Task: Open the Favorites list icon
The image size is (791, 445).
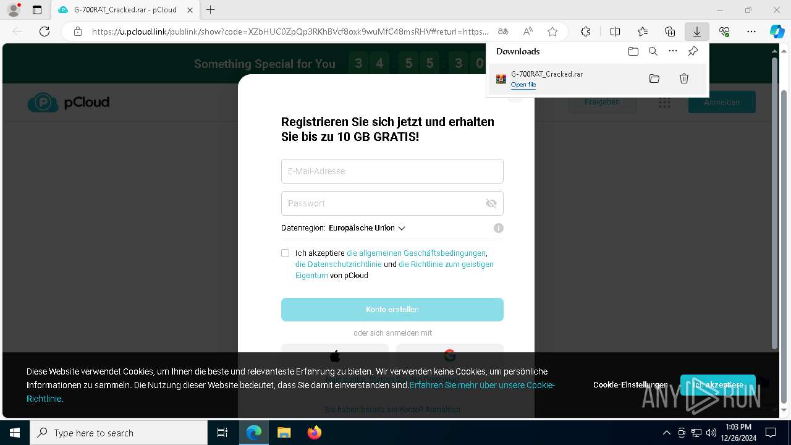Action: point(643,32)
